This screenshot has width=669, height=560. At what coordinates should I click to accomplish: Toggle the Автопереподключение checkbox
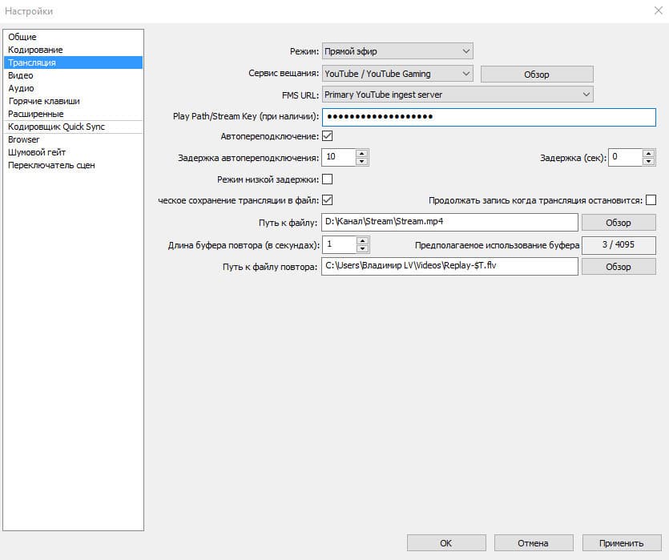pos(327,136)
